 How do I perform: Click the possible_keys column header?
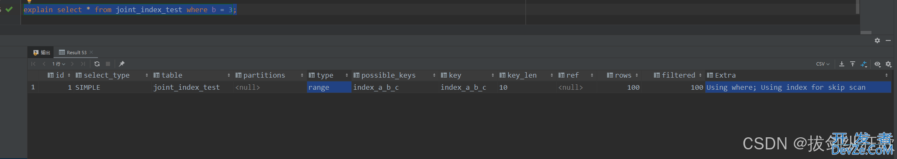point(388,75)
